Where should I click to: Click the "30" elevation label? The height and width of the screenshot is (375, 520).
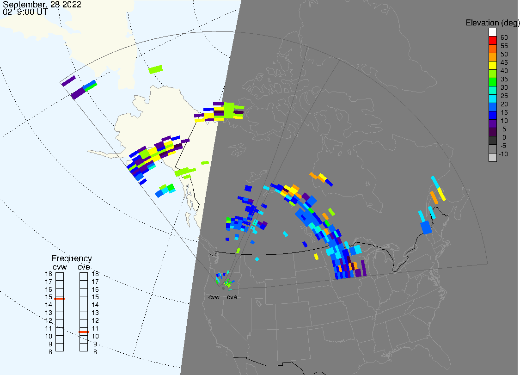click(x=504, y=87)
